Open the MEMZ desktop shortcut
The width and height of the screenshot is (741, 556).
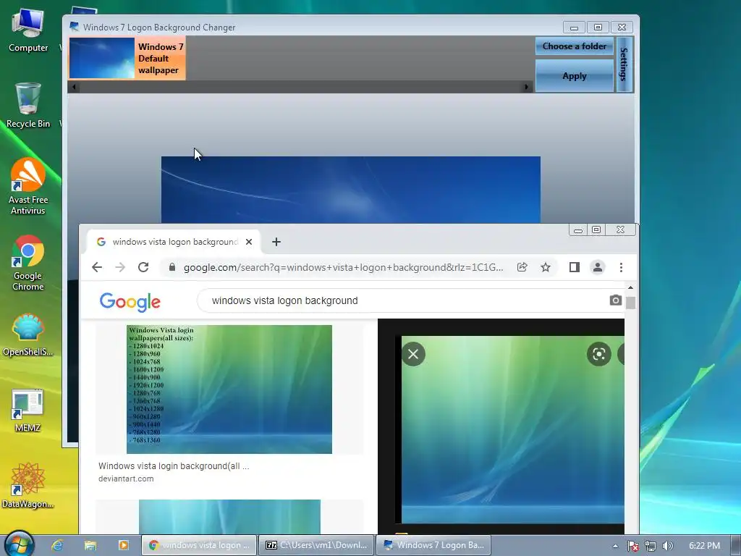(28, 411)
